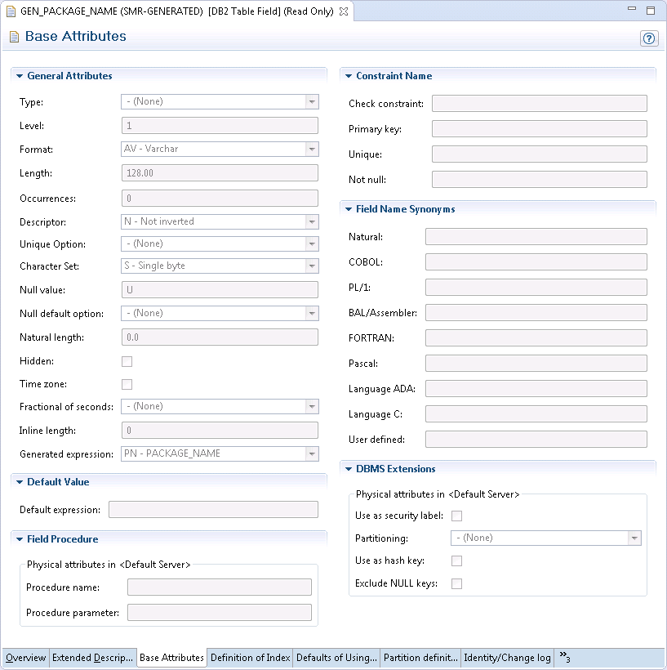Toggle the Time zone checkbox

(127, 384)
